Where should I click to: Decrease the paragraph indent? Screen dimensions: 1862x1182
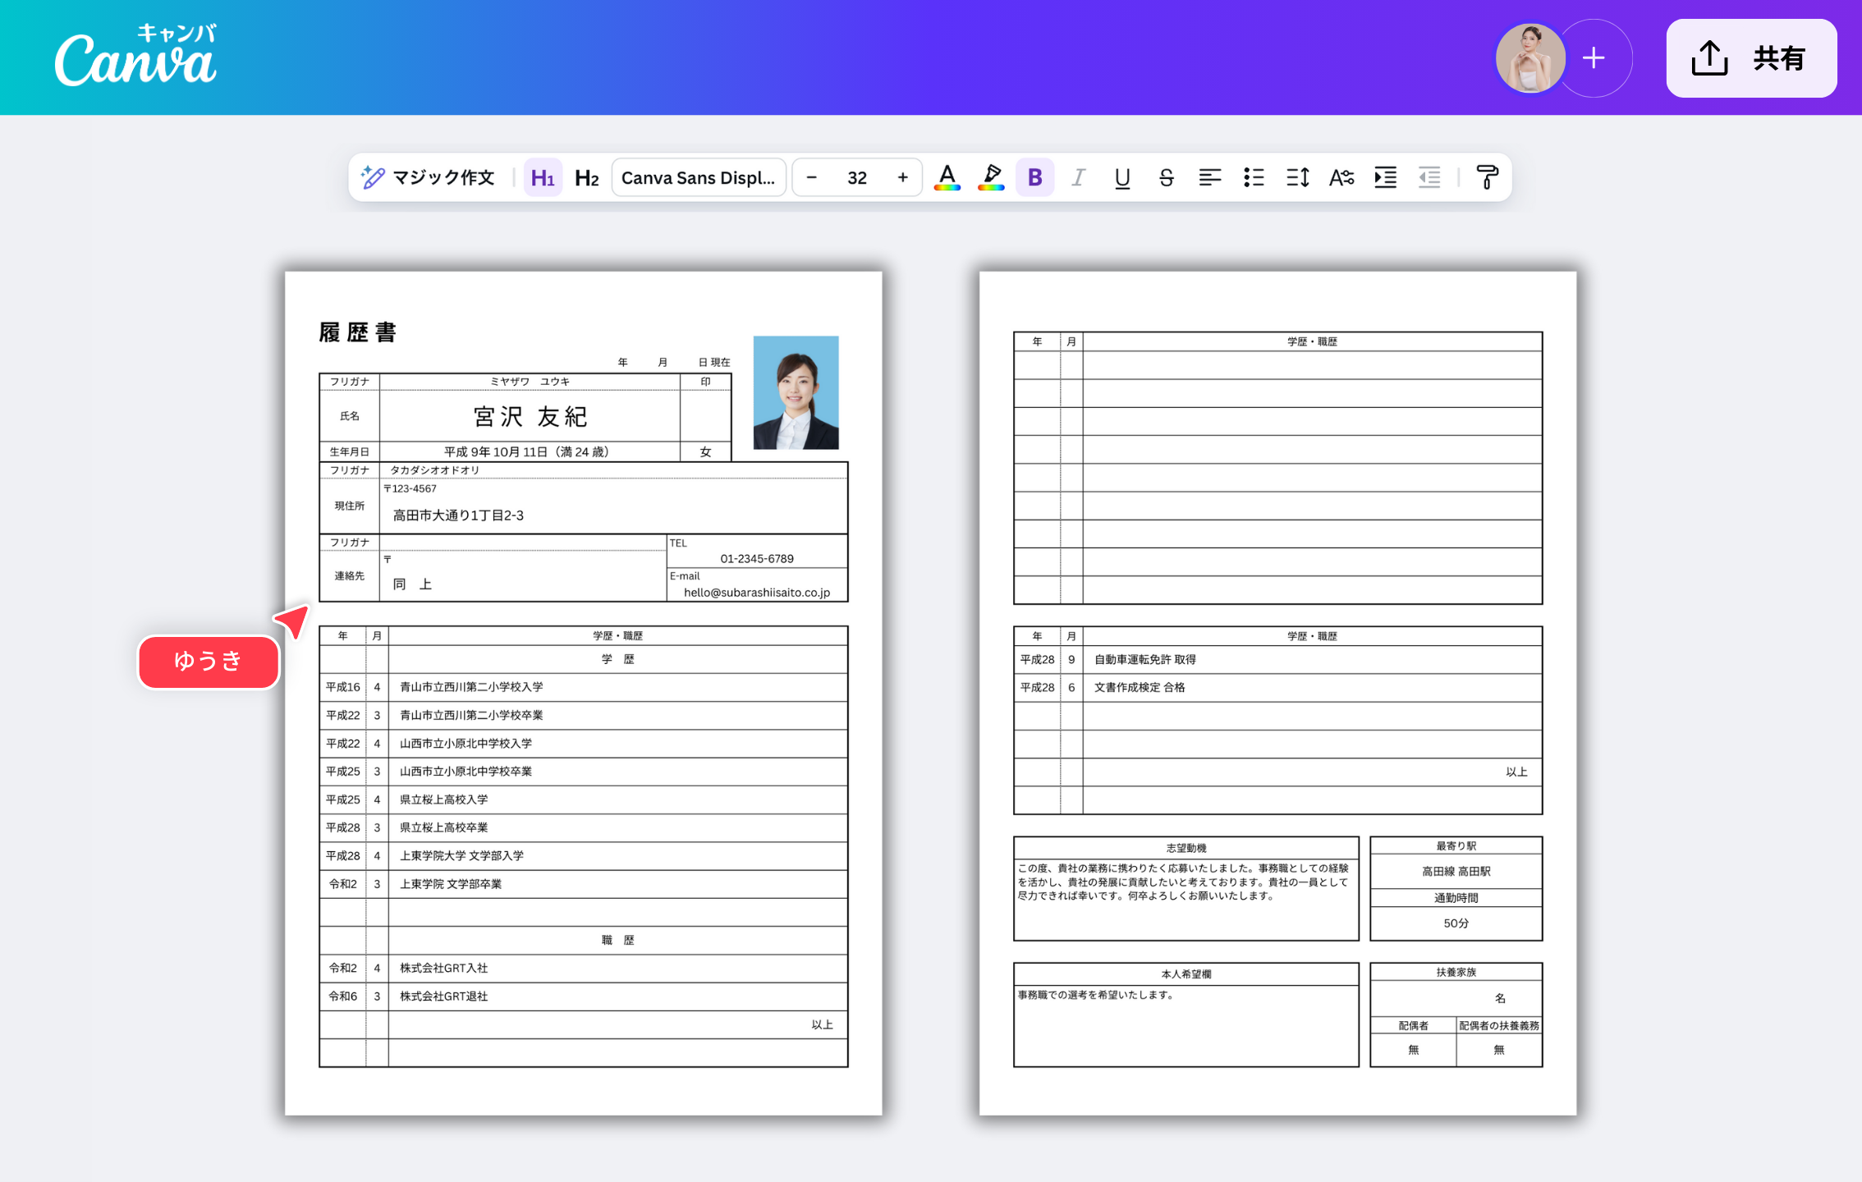click(x=1429, y=177)
